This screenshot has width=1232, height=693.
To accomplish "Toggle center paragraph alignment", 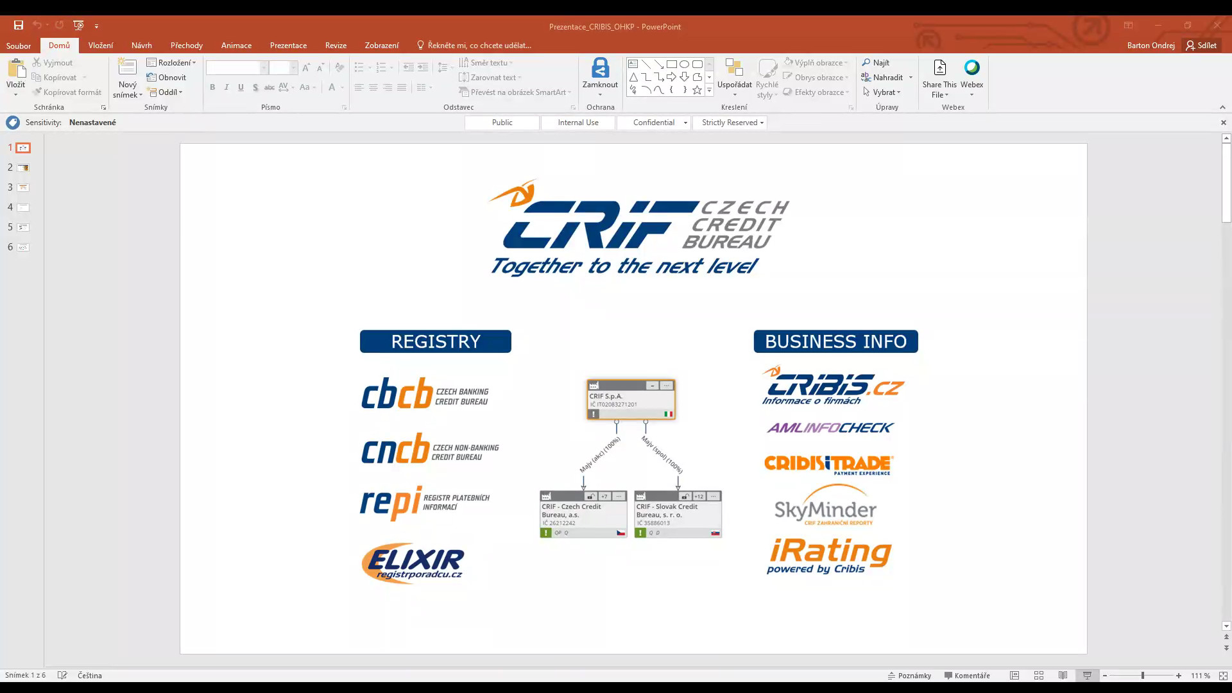I will pyautogui.click(x=373, y=87).
